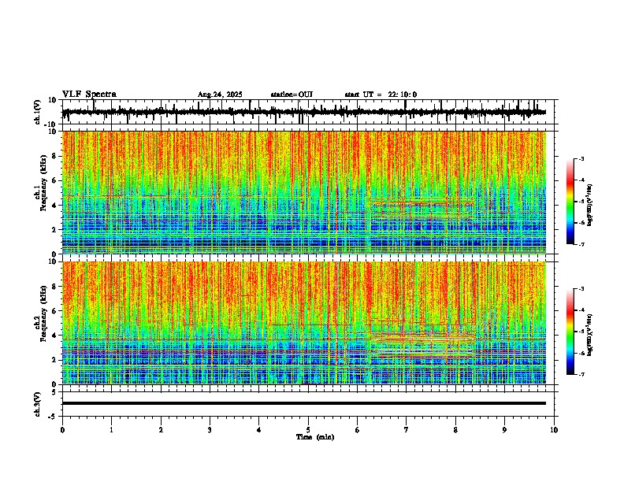Click time axis tick label "1"
Viewport: 624px width, 482px height.
pos(111,430)
